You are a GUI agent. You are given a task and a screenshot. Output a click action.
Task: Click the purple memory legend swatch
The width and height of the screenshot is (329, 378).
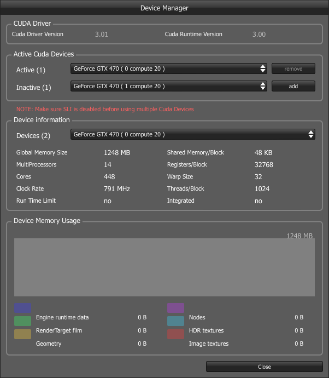click(x=175, y=308)
